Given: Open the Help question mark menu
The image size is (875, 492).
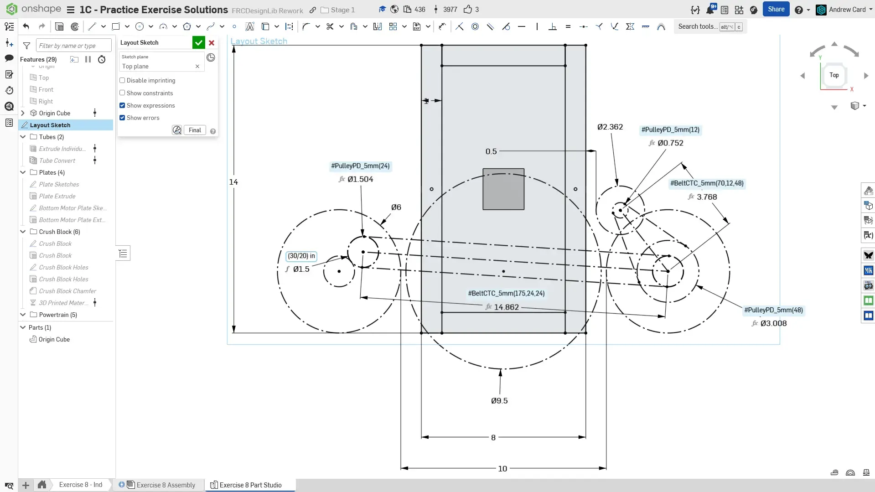Looking at the screenshot, I should coord(798,10).
